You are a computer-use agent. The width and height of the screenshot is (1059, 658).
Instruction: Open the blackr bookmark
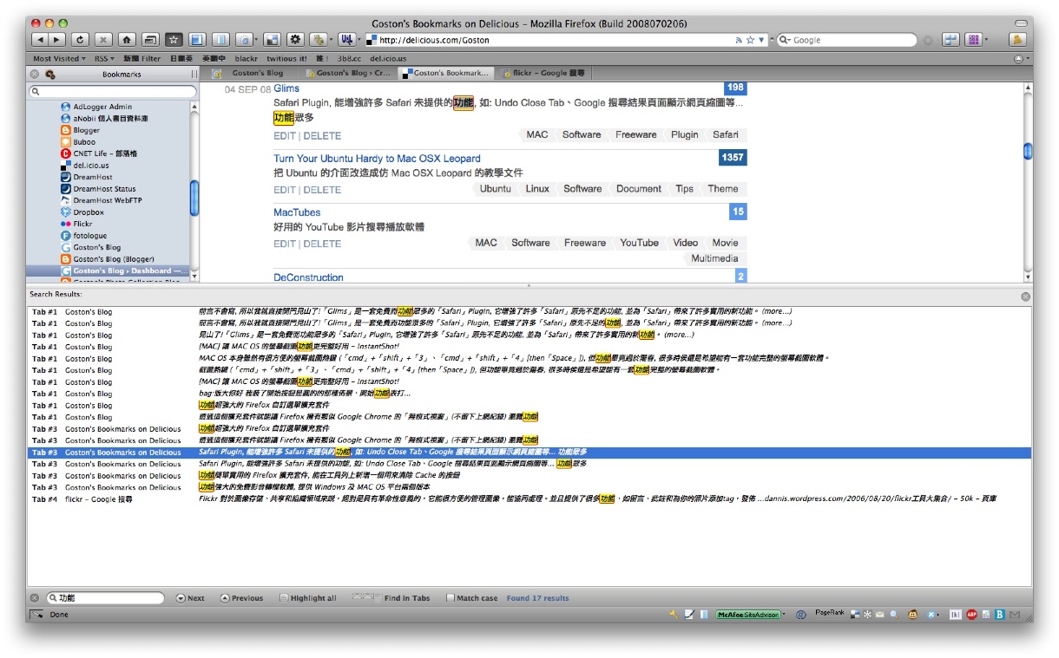(247, 59)
